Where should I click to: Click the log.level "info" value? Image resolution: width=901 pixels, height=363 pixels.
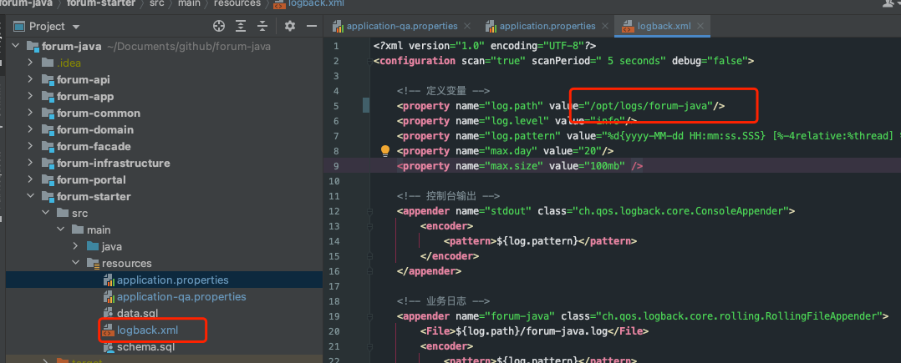point(608,121)
